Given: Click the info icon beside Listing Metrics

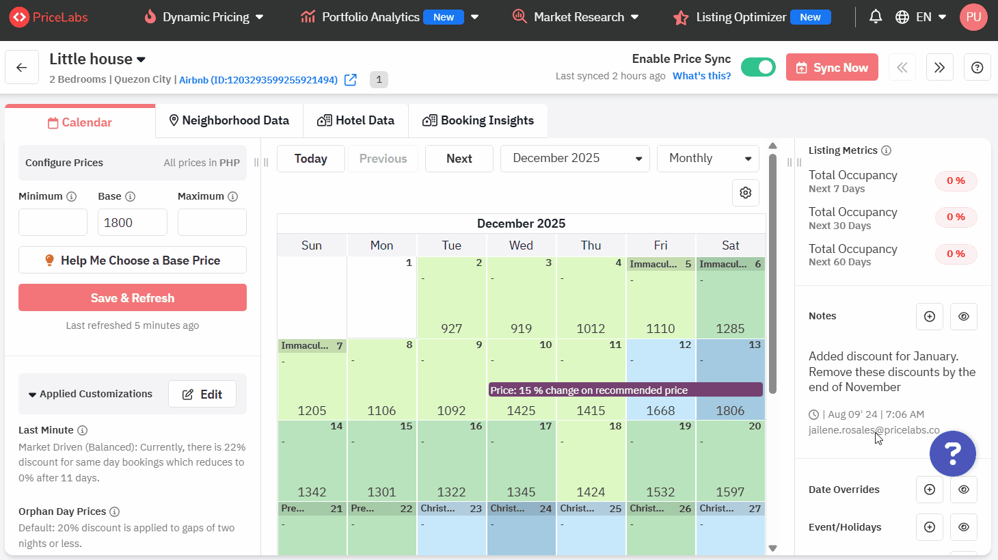Looking at the screenshot, I should click(886, 150).
